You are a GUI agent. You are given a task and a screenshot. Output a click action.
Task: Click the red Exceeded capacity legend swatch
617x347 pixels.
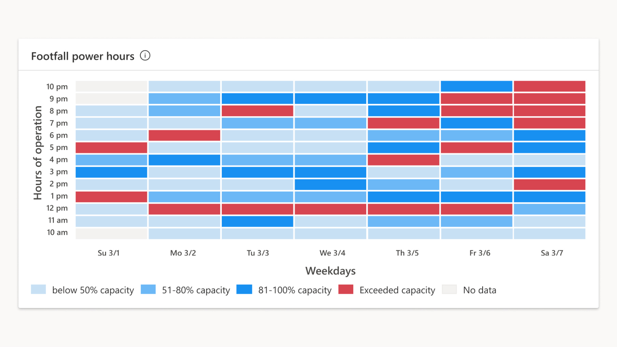pyautogui.click(x=346, y=289)
